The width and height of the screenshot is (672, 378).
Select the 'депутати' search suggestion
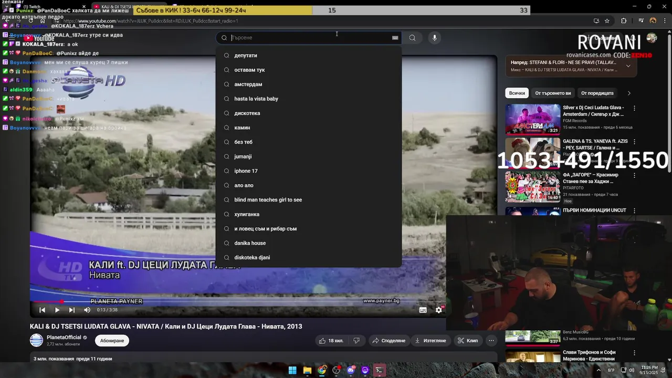click(x=309, y=56)
